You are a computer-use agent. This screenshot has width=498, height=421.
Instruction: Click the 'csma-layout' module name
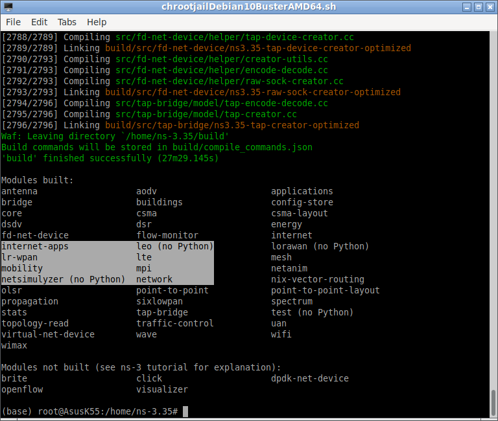coord(300,213)
